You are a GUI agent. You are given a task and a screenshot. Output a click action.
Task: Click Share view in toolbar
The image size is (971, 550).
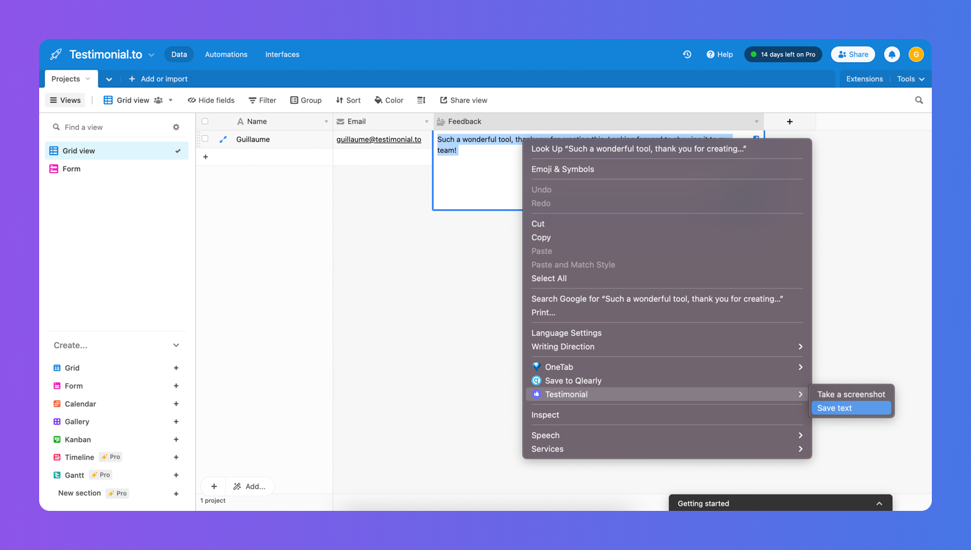464,100
